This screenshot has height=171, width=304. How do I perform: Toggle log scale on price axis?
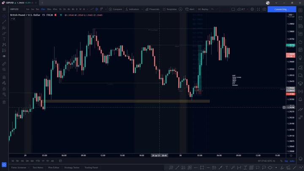coord(286,161)
